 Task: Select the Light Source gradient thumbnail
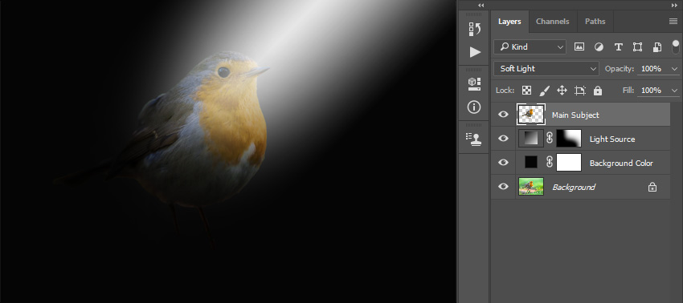pos(531,138)
